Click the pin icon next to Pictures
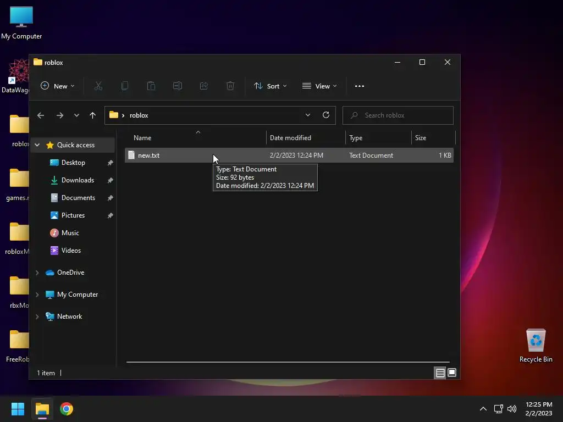The image size is (563, 422). click(110, 215)
